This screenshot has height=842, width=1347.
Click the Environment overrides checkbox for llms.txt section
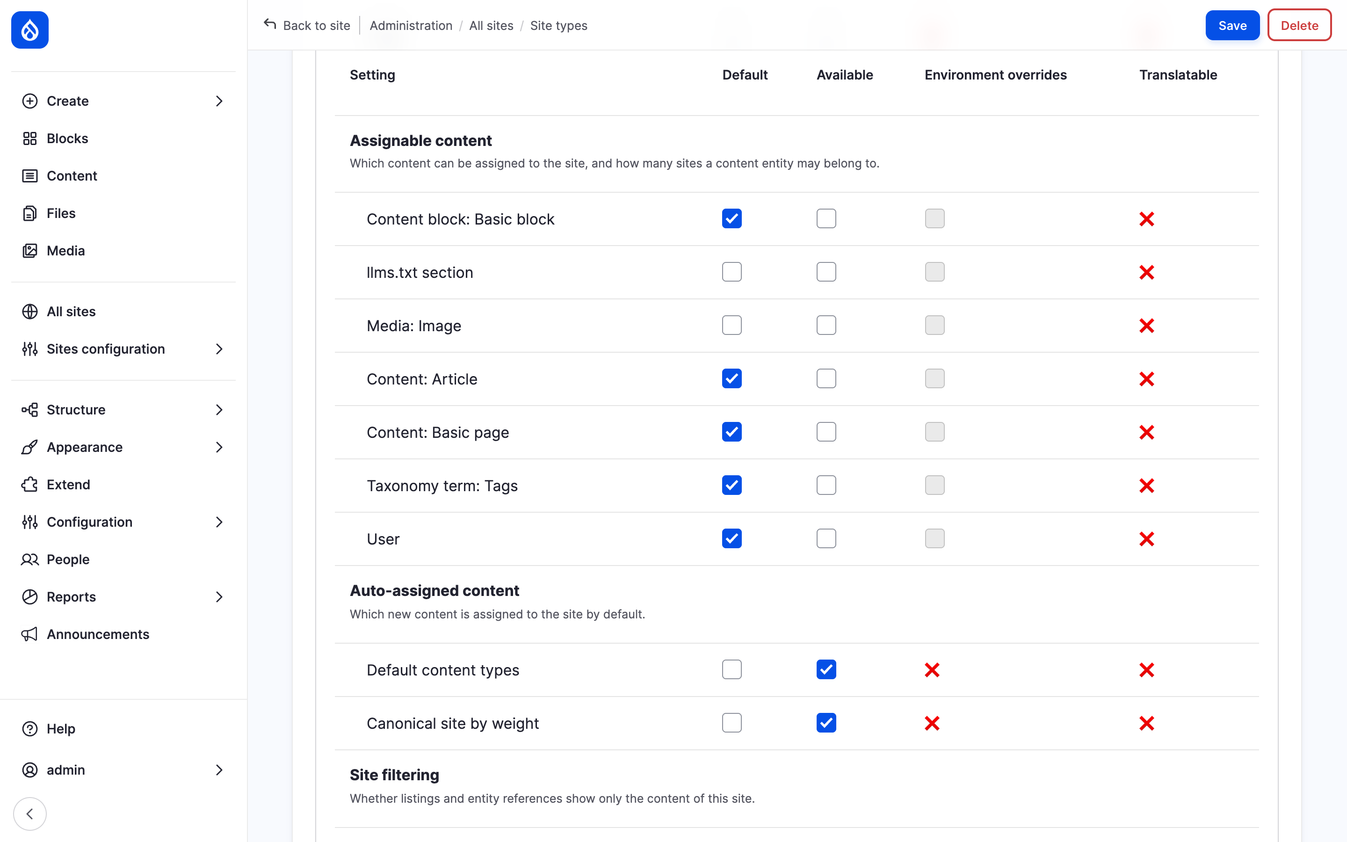(935, 272)
